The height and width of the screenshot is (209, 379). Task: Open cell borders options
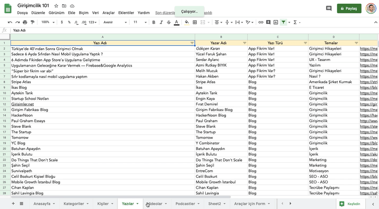point(195,22)
